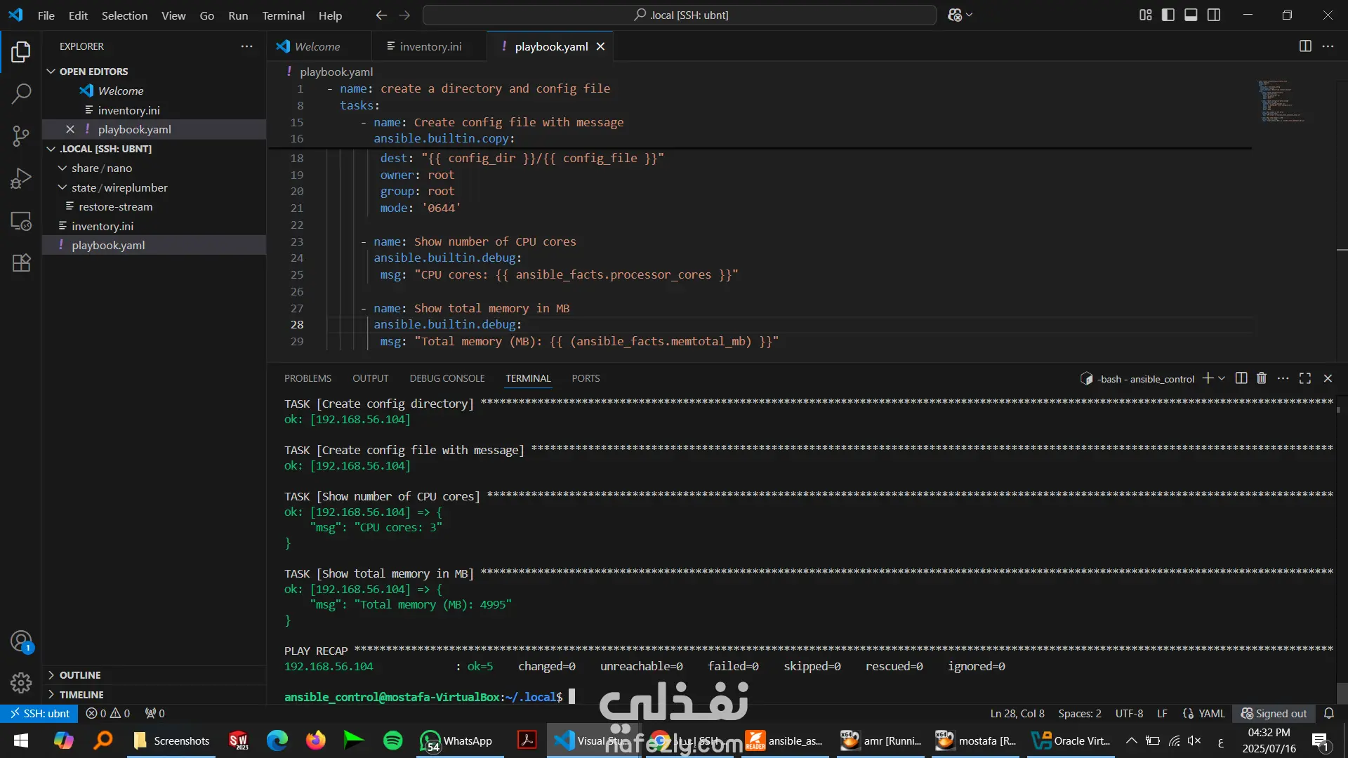
Task: Open Run and Debug view
Action: pos(21,178)
